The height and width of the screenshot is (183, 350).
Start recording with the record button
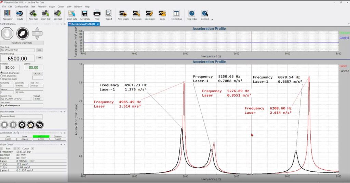(22, 125)
